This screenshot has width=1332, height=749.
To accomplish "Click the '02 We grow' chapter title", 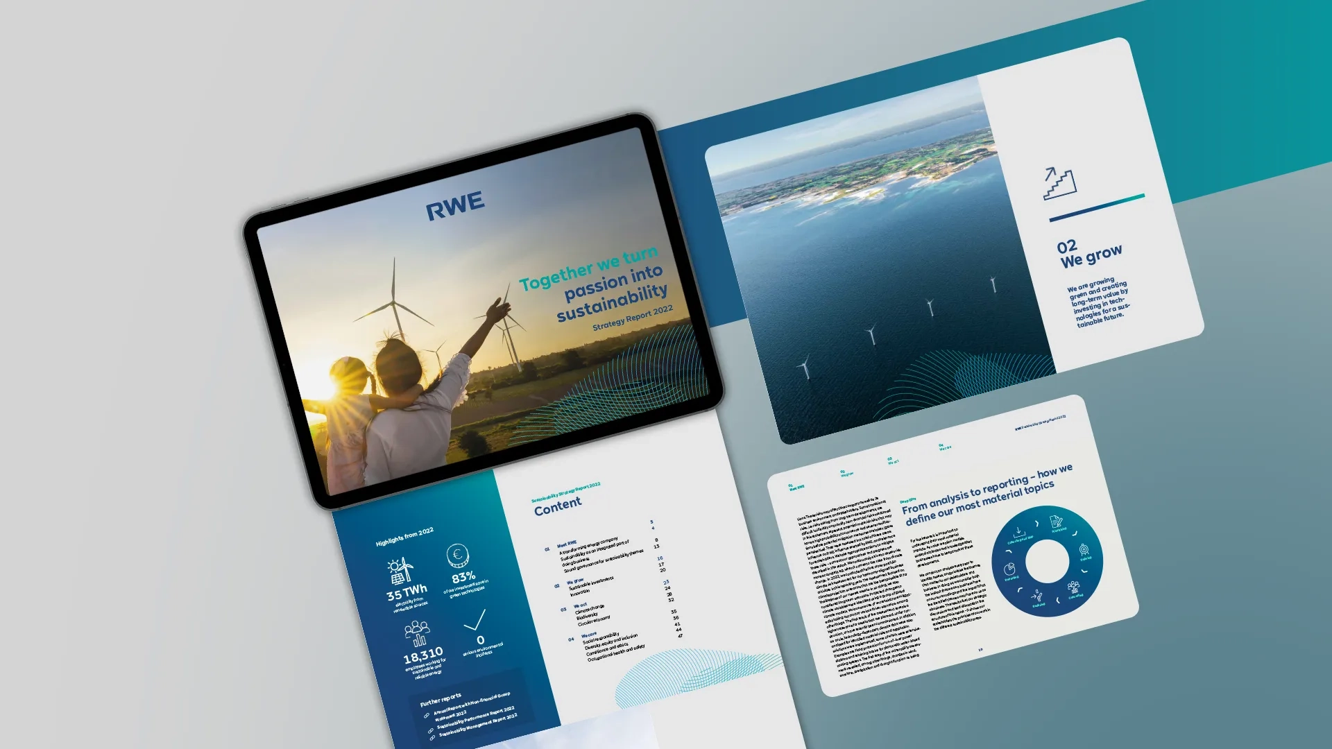I will [x=1089, y=252].
